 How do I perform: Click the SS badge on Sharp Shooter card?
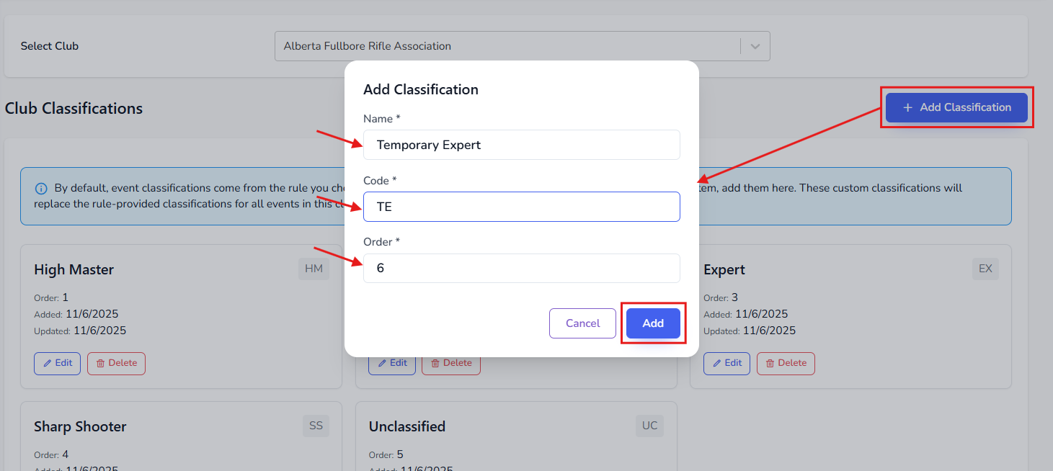click(315, 426)
